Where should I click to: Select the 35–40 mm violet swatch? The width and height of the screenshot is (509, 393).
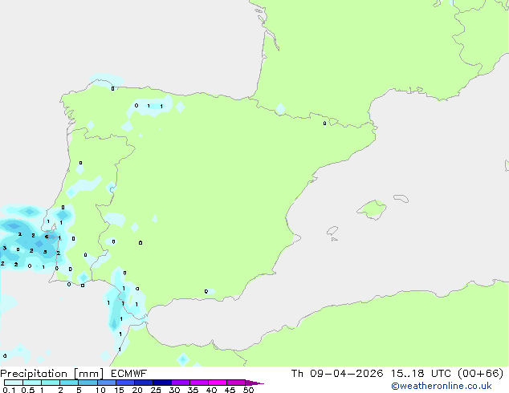pyautogui.click(x=199, y=383)
